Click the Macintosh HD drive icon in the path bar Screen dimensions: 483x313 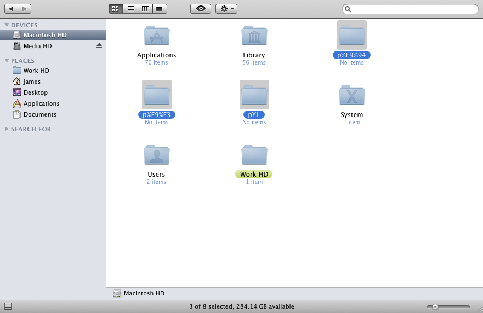point(117,293)
